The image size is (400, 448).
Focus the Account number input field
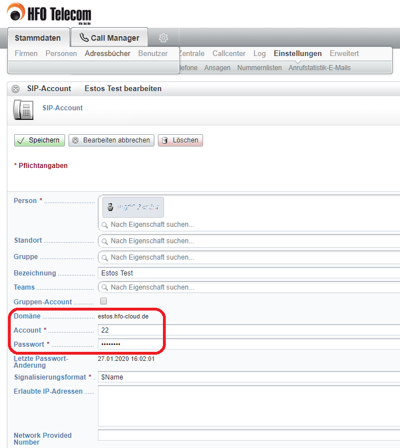249,330
